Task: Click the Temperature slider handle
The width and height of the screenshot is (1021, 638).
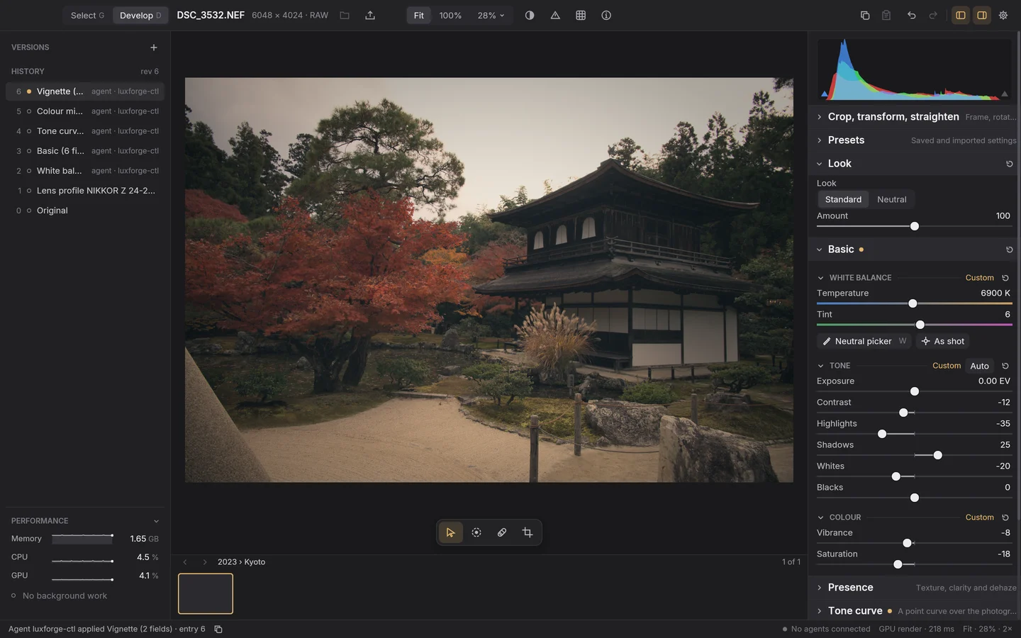Action: click(913, 304)
